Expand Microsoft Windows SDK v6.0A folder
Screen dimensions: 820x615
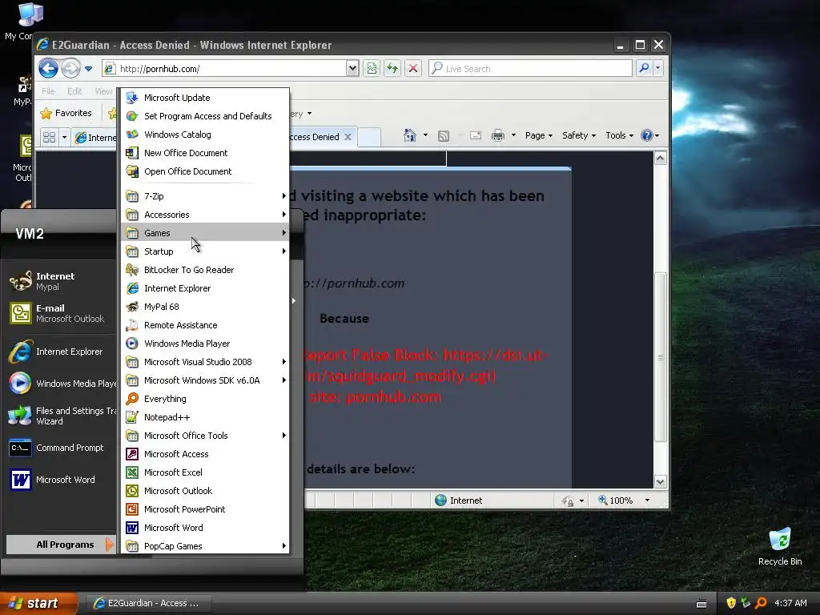[x=205, y=380]
